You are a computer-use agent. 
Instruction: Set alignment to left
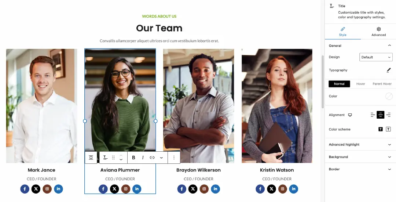(373, 115)
